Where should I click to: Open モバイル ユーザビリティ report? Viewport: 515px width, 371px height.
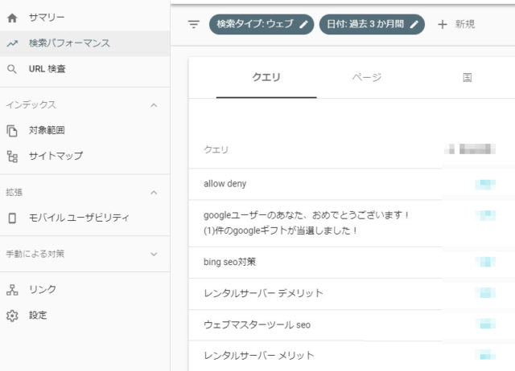84,218
